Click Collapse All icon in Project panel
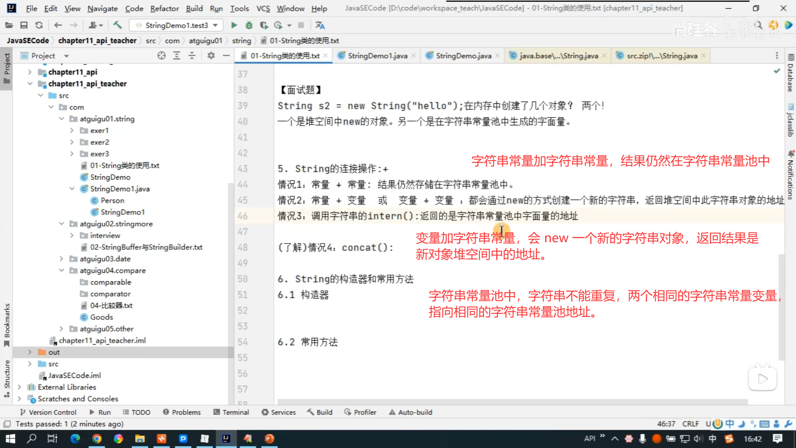The height and width of the screenshot is (448, 796). (192, 56)
